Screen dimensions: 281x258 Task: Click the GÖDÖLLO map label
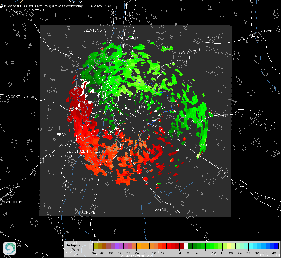[188, 53]
